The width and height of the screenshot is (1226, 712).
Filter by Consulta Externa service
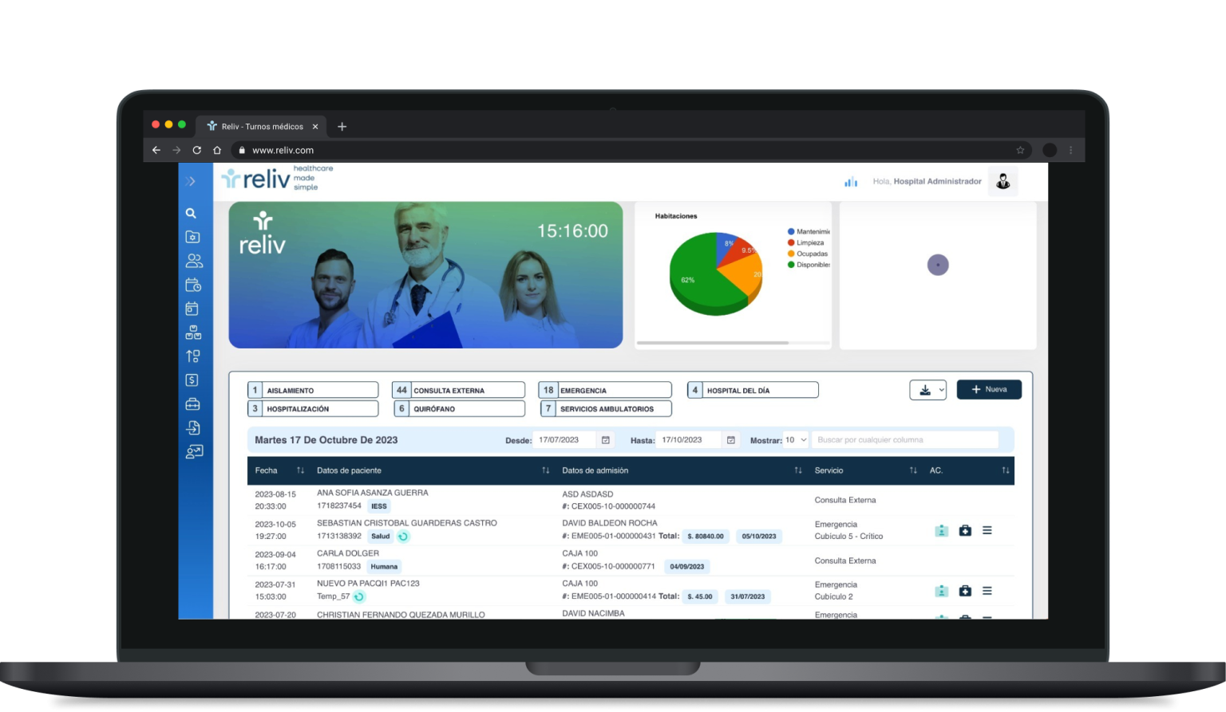click(458, 390)
